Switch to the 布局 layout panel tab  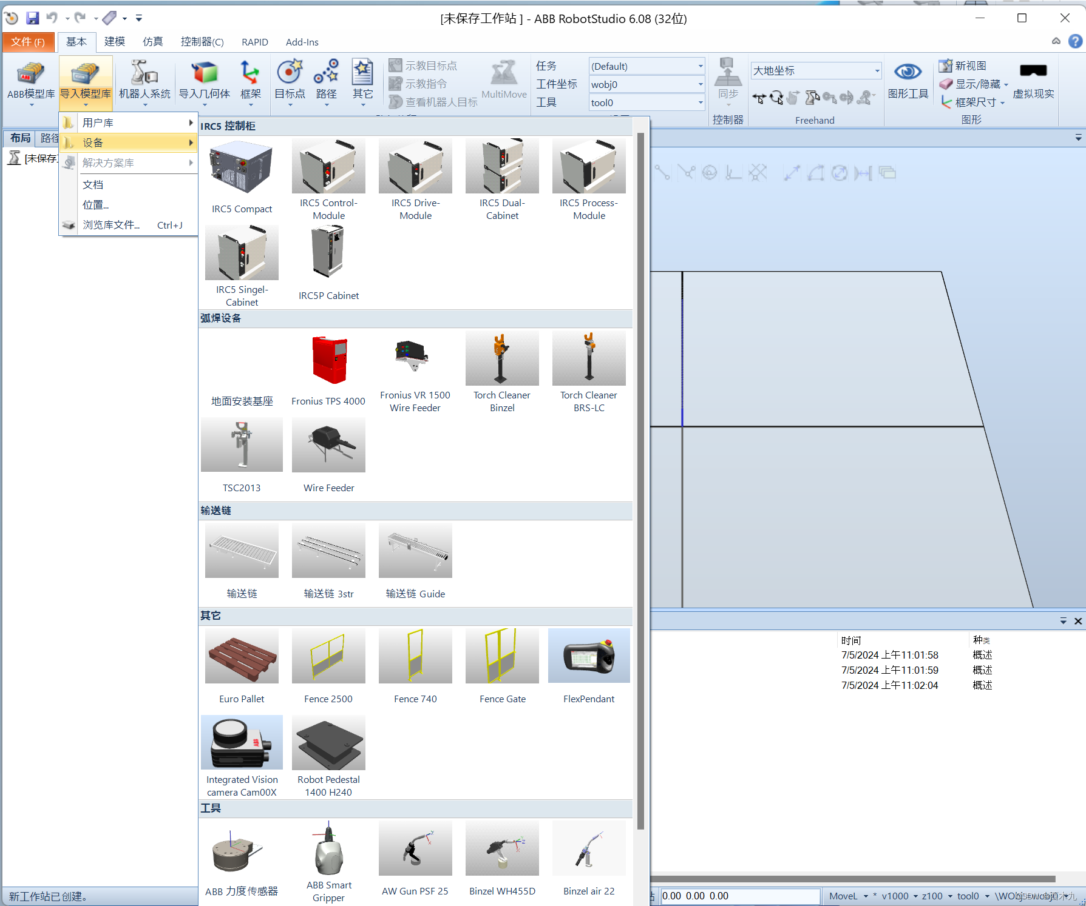(20, 138)
